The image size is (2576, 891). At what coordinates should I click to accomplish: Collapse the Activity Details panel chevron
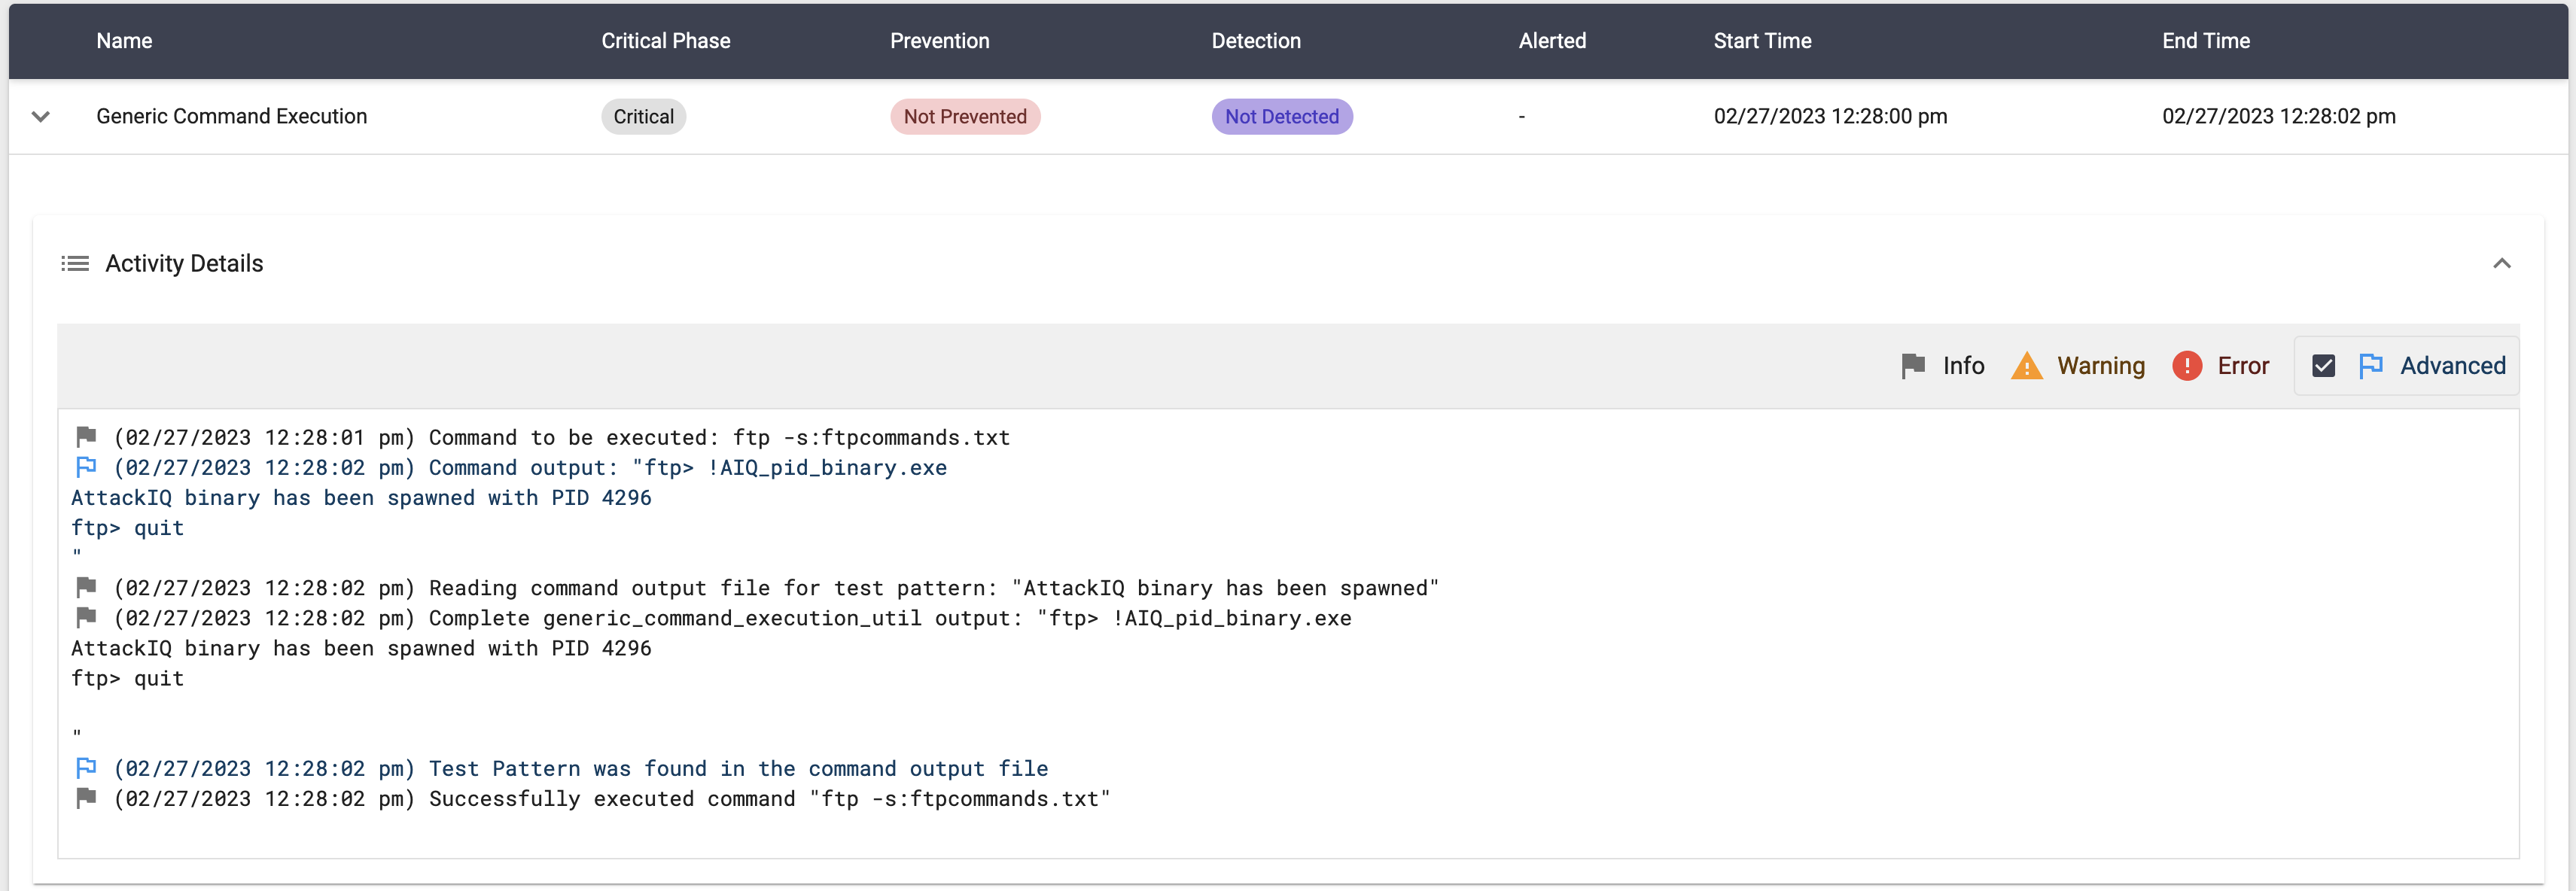tap(2501, 264)
